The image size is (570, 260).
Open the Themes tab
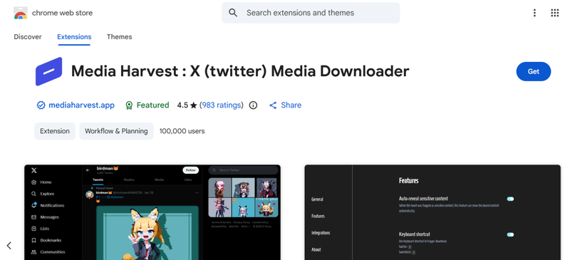tap(119, 37)
